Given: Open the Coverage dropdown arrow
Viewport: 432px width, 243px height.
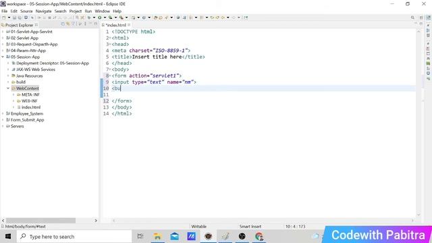Looking at the screenshot, I should 115,18.
